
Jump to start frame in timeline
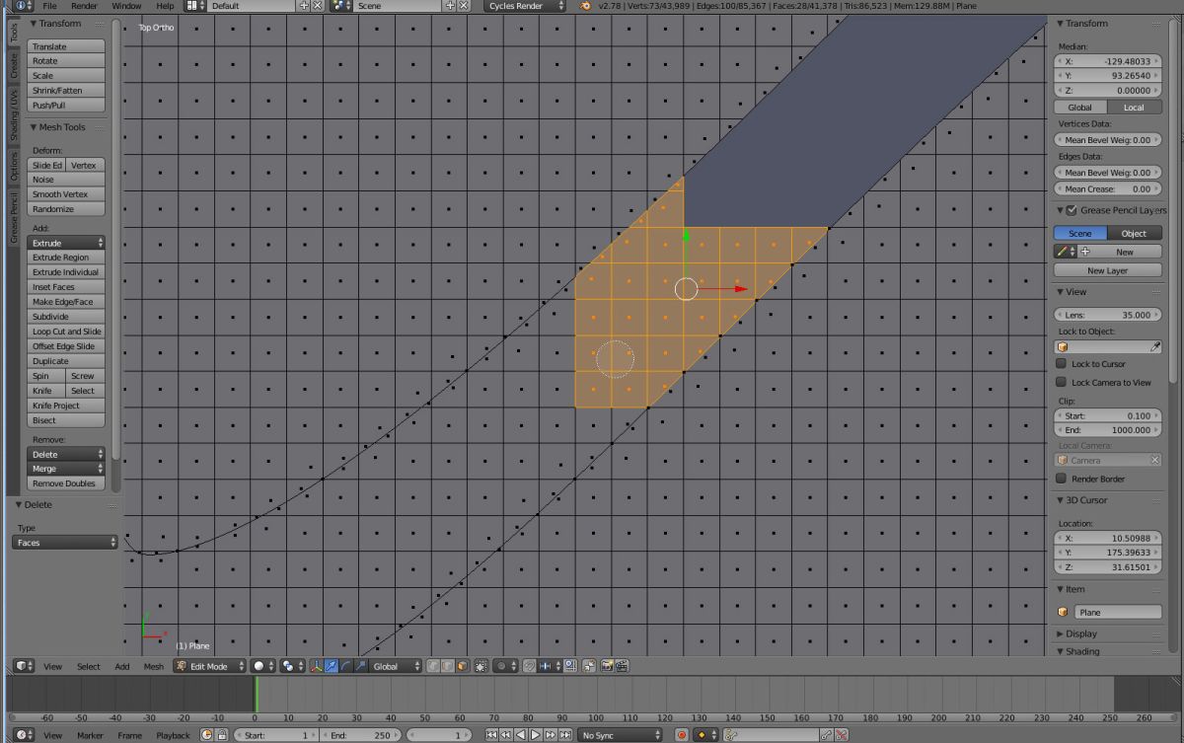[491, 735]
